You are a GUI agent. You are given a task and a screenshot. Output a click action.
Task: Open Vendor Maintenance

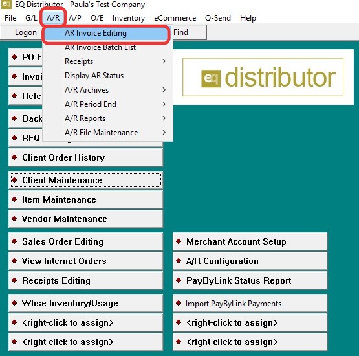pyautogui.click(x=85, y=219)
